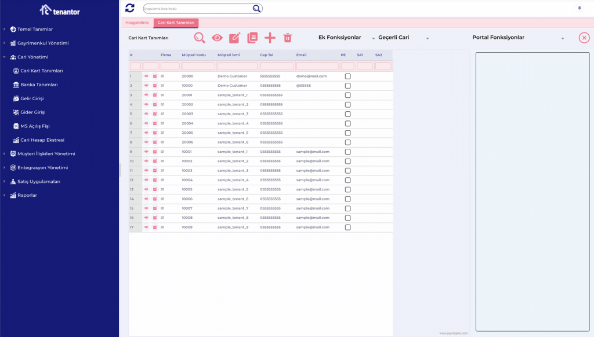Click the trash delete icon in toolbar
The width and height of the screenshot is (594, 337).
(x=288, y=38)
